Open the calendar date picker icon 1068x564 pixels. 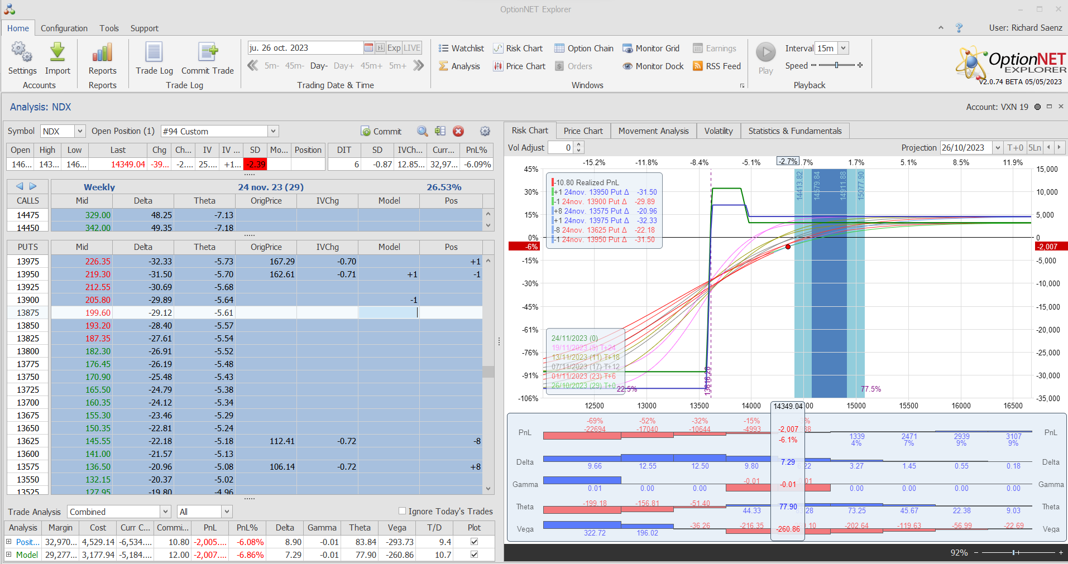point(368,48)
